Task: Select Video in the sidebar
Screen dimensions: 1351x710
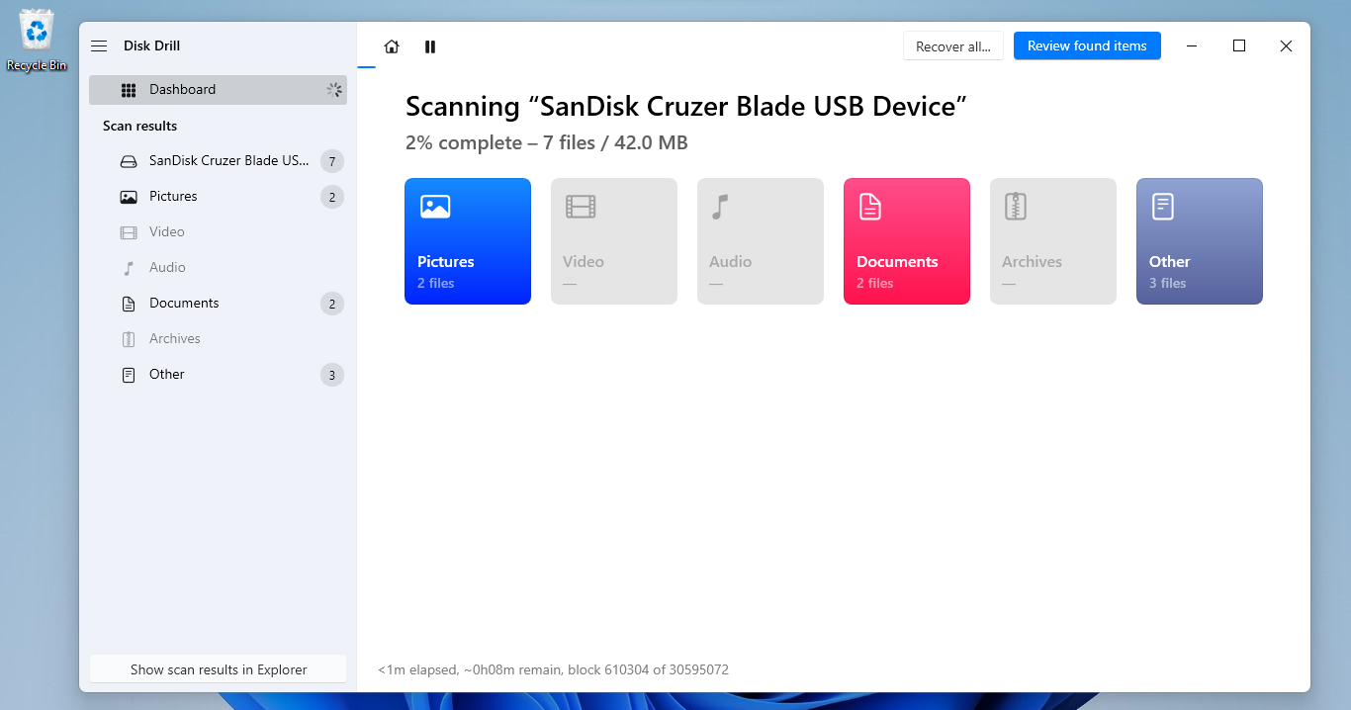Action: tap(218, 232)
